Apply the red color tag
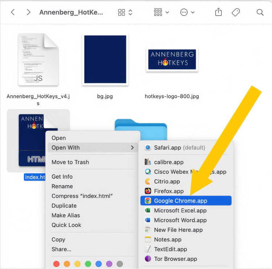Viewport: 272px width, 269px height. [x=56, y=264]
